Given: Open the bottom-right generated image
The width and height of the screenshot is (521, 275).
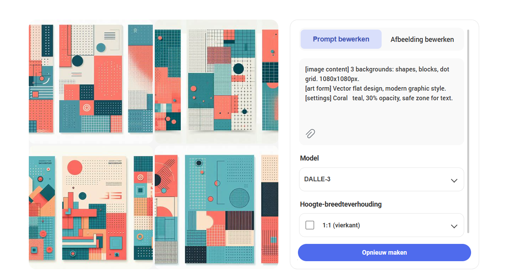Looking at the screenshot, I should 216,207.
